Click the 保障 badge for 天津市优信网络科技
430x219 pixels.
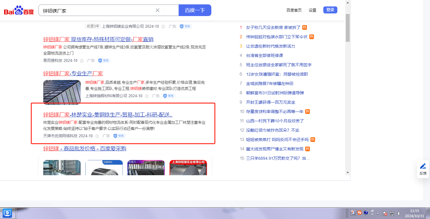click(119, 136)
